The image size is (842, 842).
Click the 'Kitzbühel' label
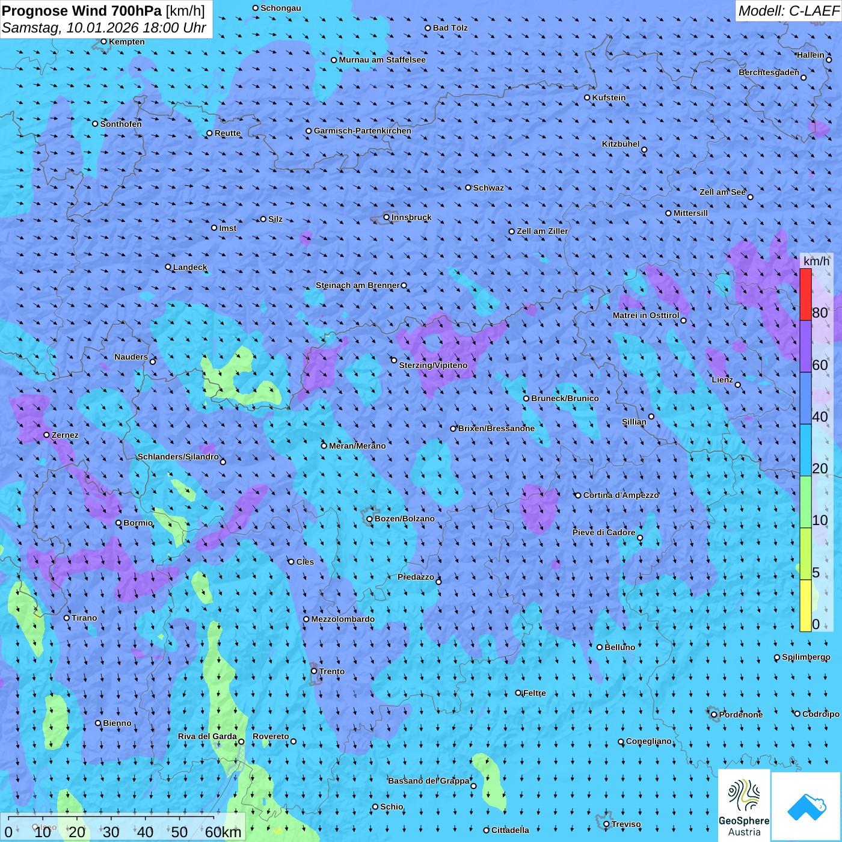(x=621, y=144)
